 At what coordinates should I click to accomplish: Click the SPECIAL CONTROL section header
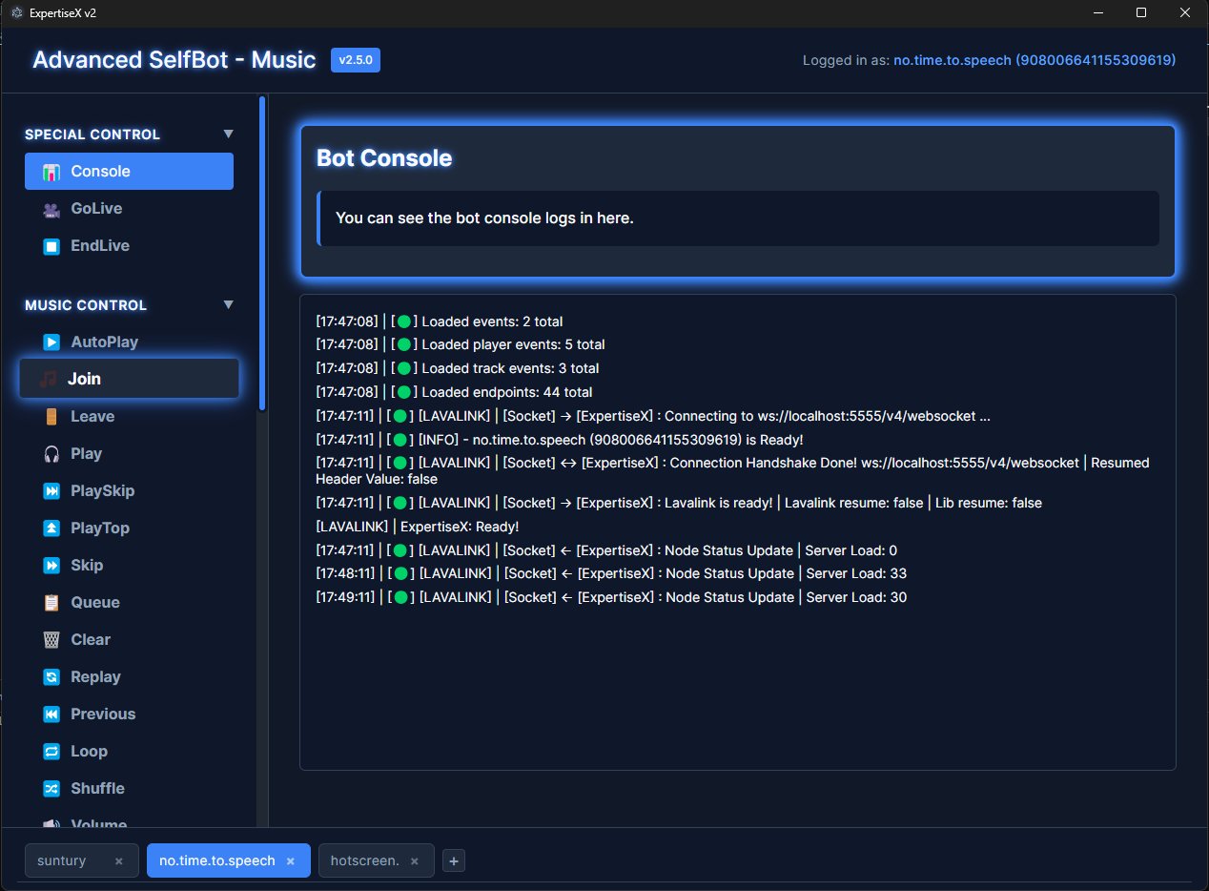[92, 135]
